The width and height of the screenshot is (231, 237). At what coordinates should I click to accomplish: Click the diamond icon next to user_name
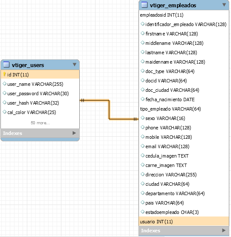pos(5,84)
